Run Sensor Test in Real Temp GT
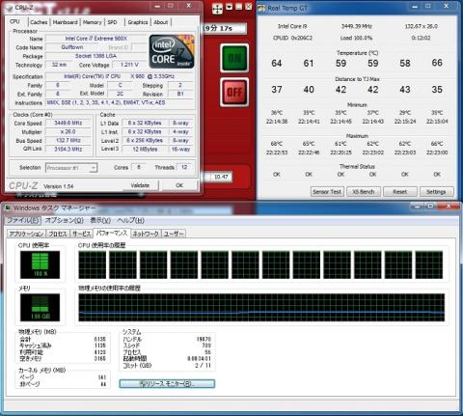Image resolution: width=463 pixels, height=416 pixels. [x=327, y=192]
